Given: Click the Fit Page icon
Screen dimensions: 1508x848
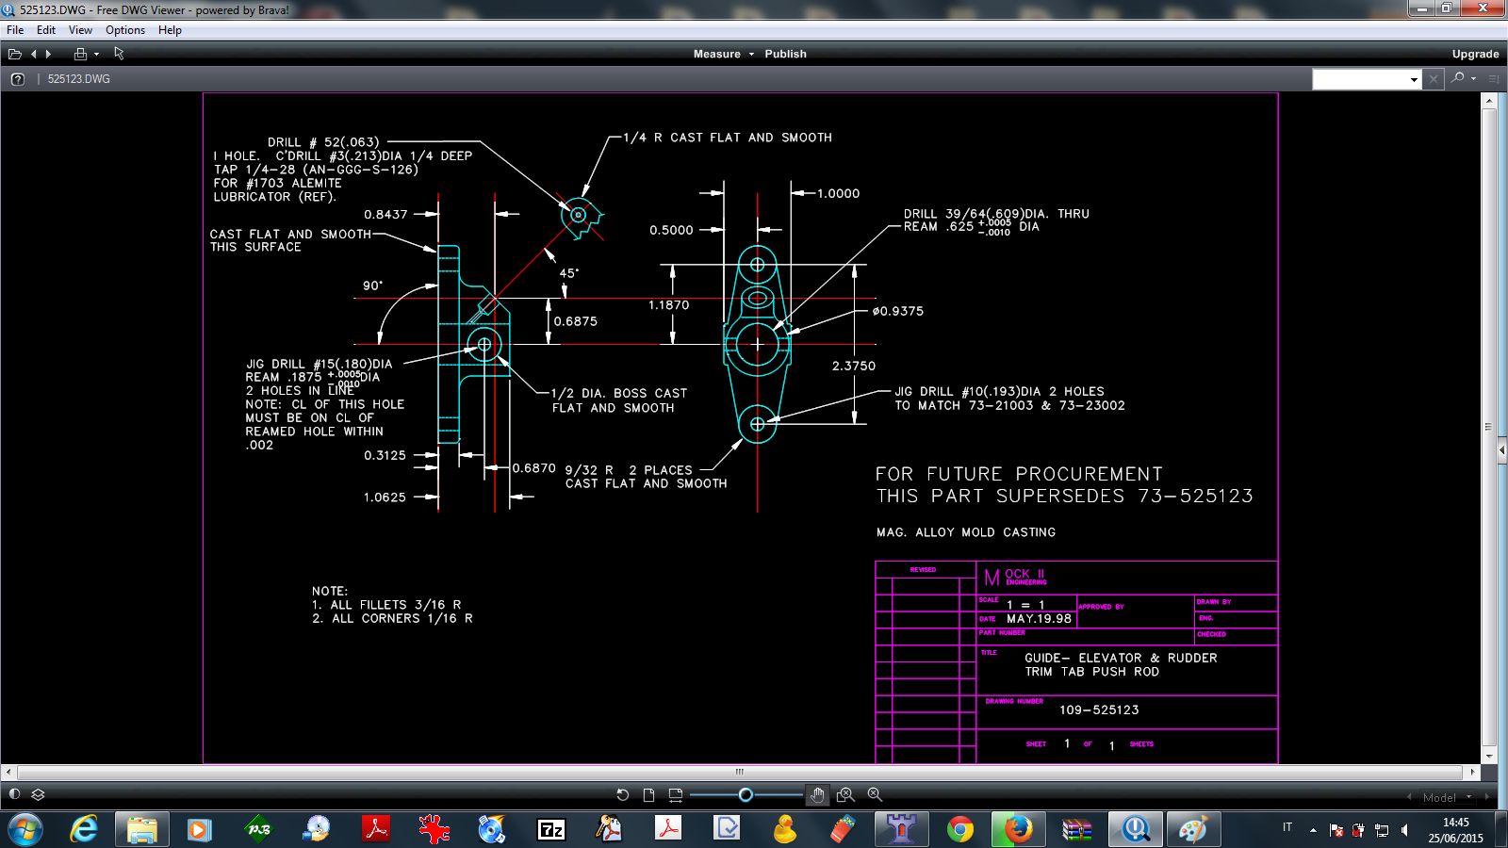Looking at the screenshot, I should (648, 795).
